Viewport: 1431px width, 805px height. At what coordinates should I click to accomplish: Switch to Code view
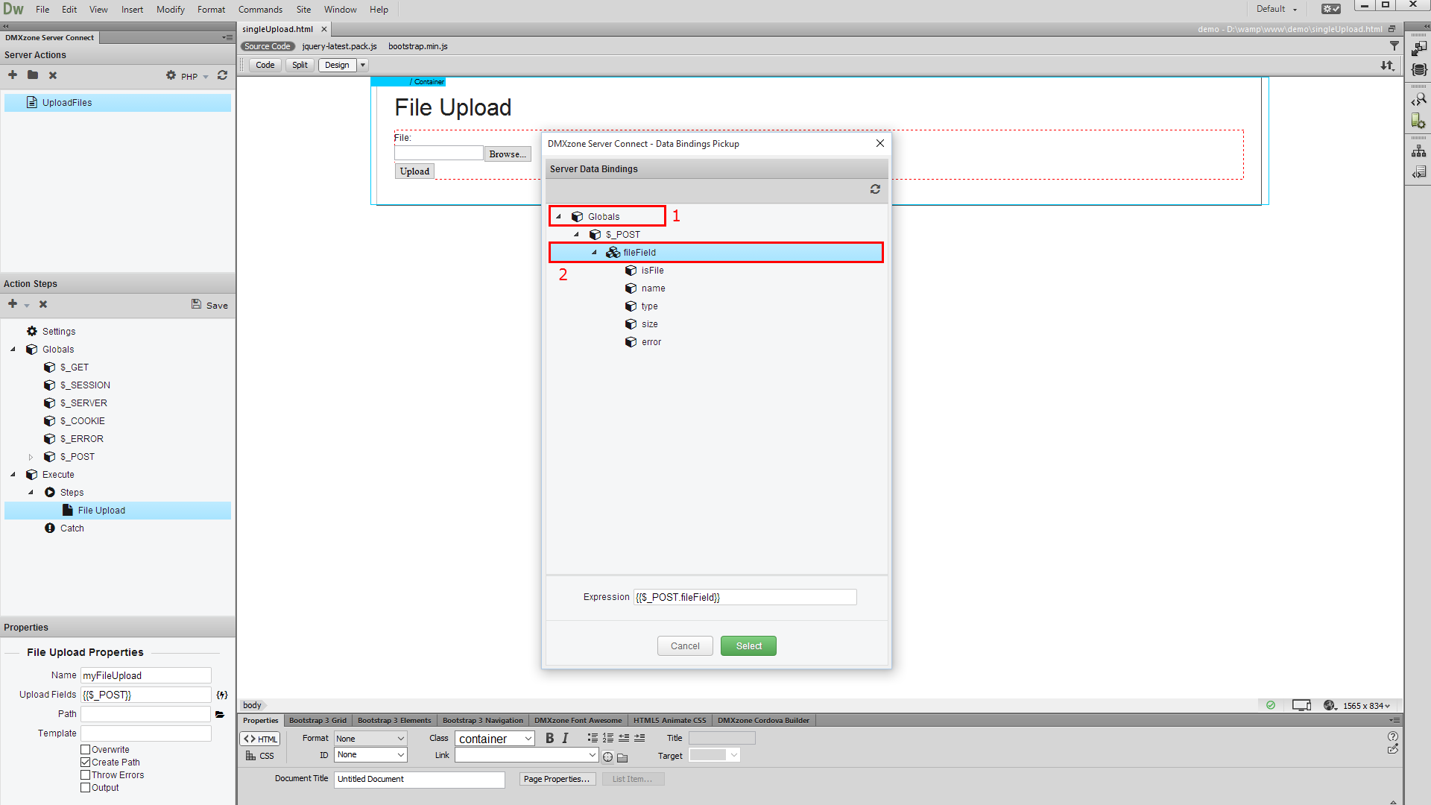[x=265, y=65]
